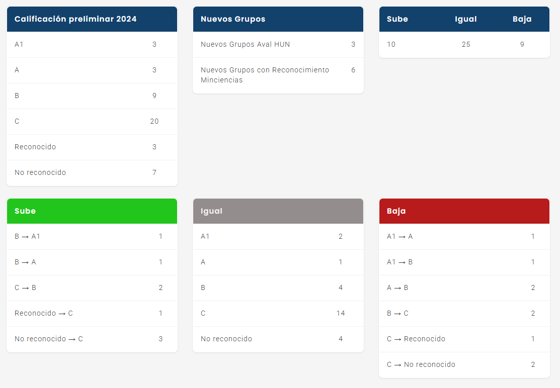Viewport: 560px width, 388px height.
Task: Click the green Sube card header
Action: coord(92,211)
